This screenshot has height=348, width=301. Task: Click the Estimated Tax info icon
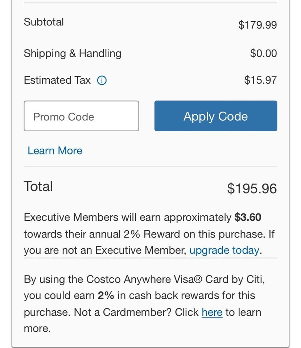click(x=102, y=80)
